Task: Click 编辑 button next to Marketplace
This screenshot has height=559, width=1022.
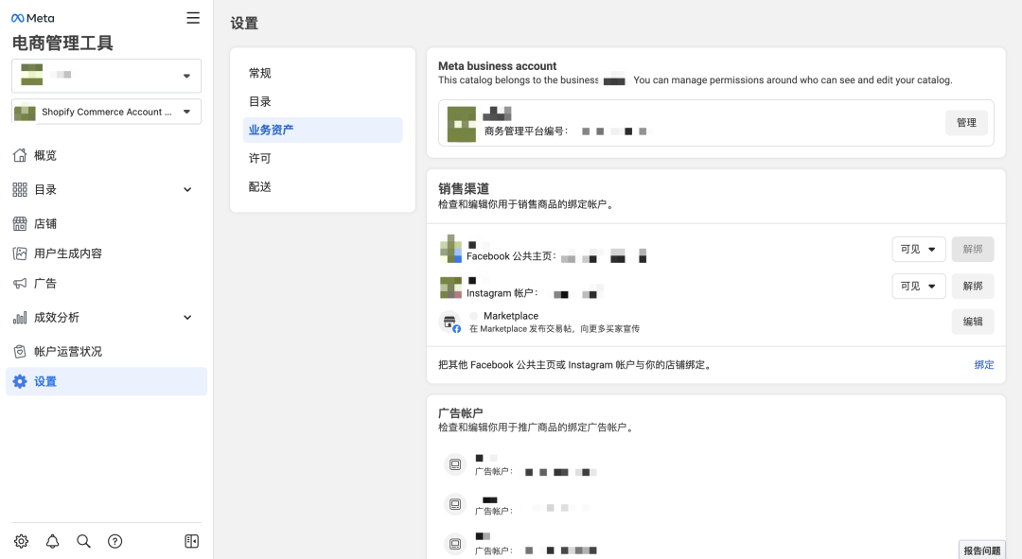Action: [972, 322]
